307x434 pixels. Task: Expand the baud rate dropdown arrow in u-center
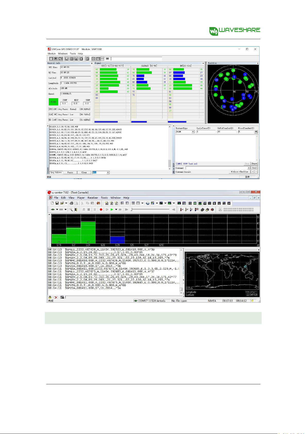pyautogui.click(x=66, y=210)
